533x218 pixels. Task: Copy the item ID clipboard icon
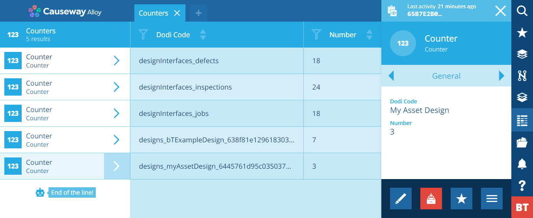(x=392, y=11)
